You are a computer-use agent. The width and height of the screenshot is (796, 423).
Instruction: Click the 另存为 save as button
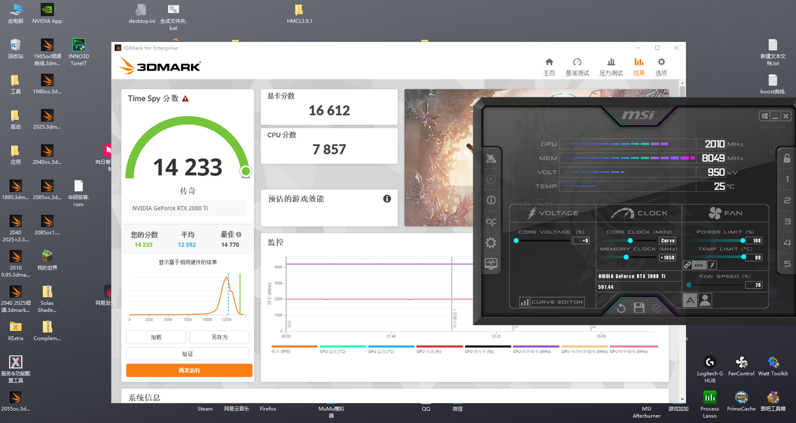[x=219, y=338]
